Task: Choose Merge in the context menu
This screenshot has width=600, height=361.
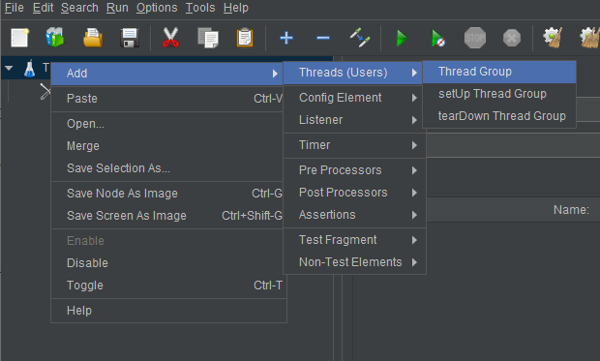Action: pyautogui.click(x=167, y=146)
